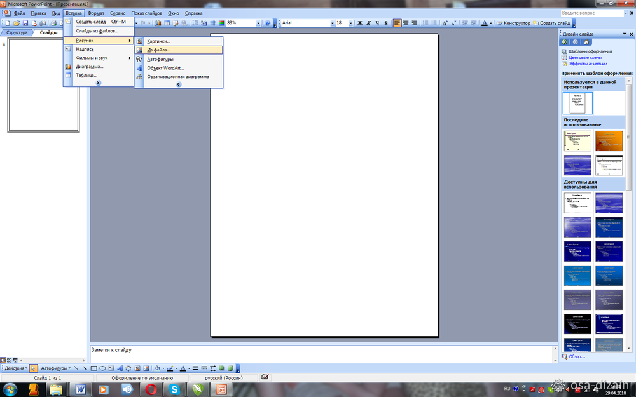
Task: Toggle underline (Ч) text formatting
Action: (377, 23)
